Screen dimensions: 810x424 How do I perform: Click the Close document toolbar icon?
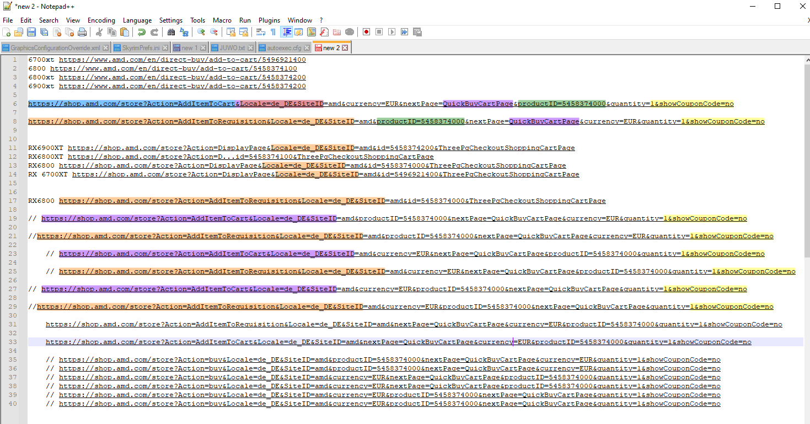pyautogui.click(x=57, y=32)
